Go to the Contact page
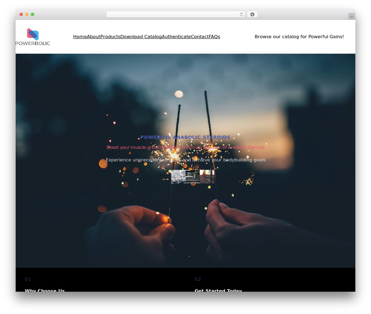The height and width of the screenshot is (314, 371). click(200, 37)
